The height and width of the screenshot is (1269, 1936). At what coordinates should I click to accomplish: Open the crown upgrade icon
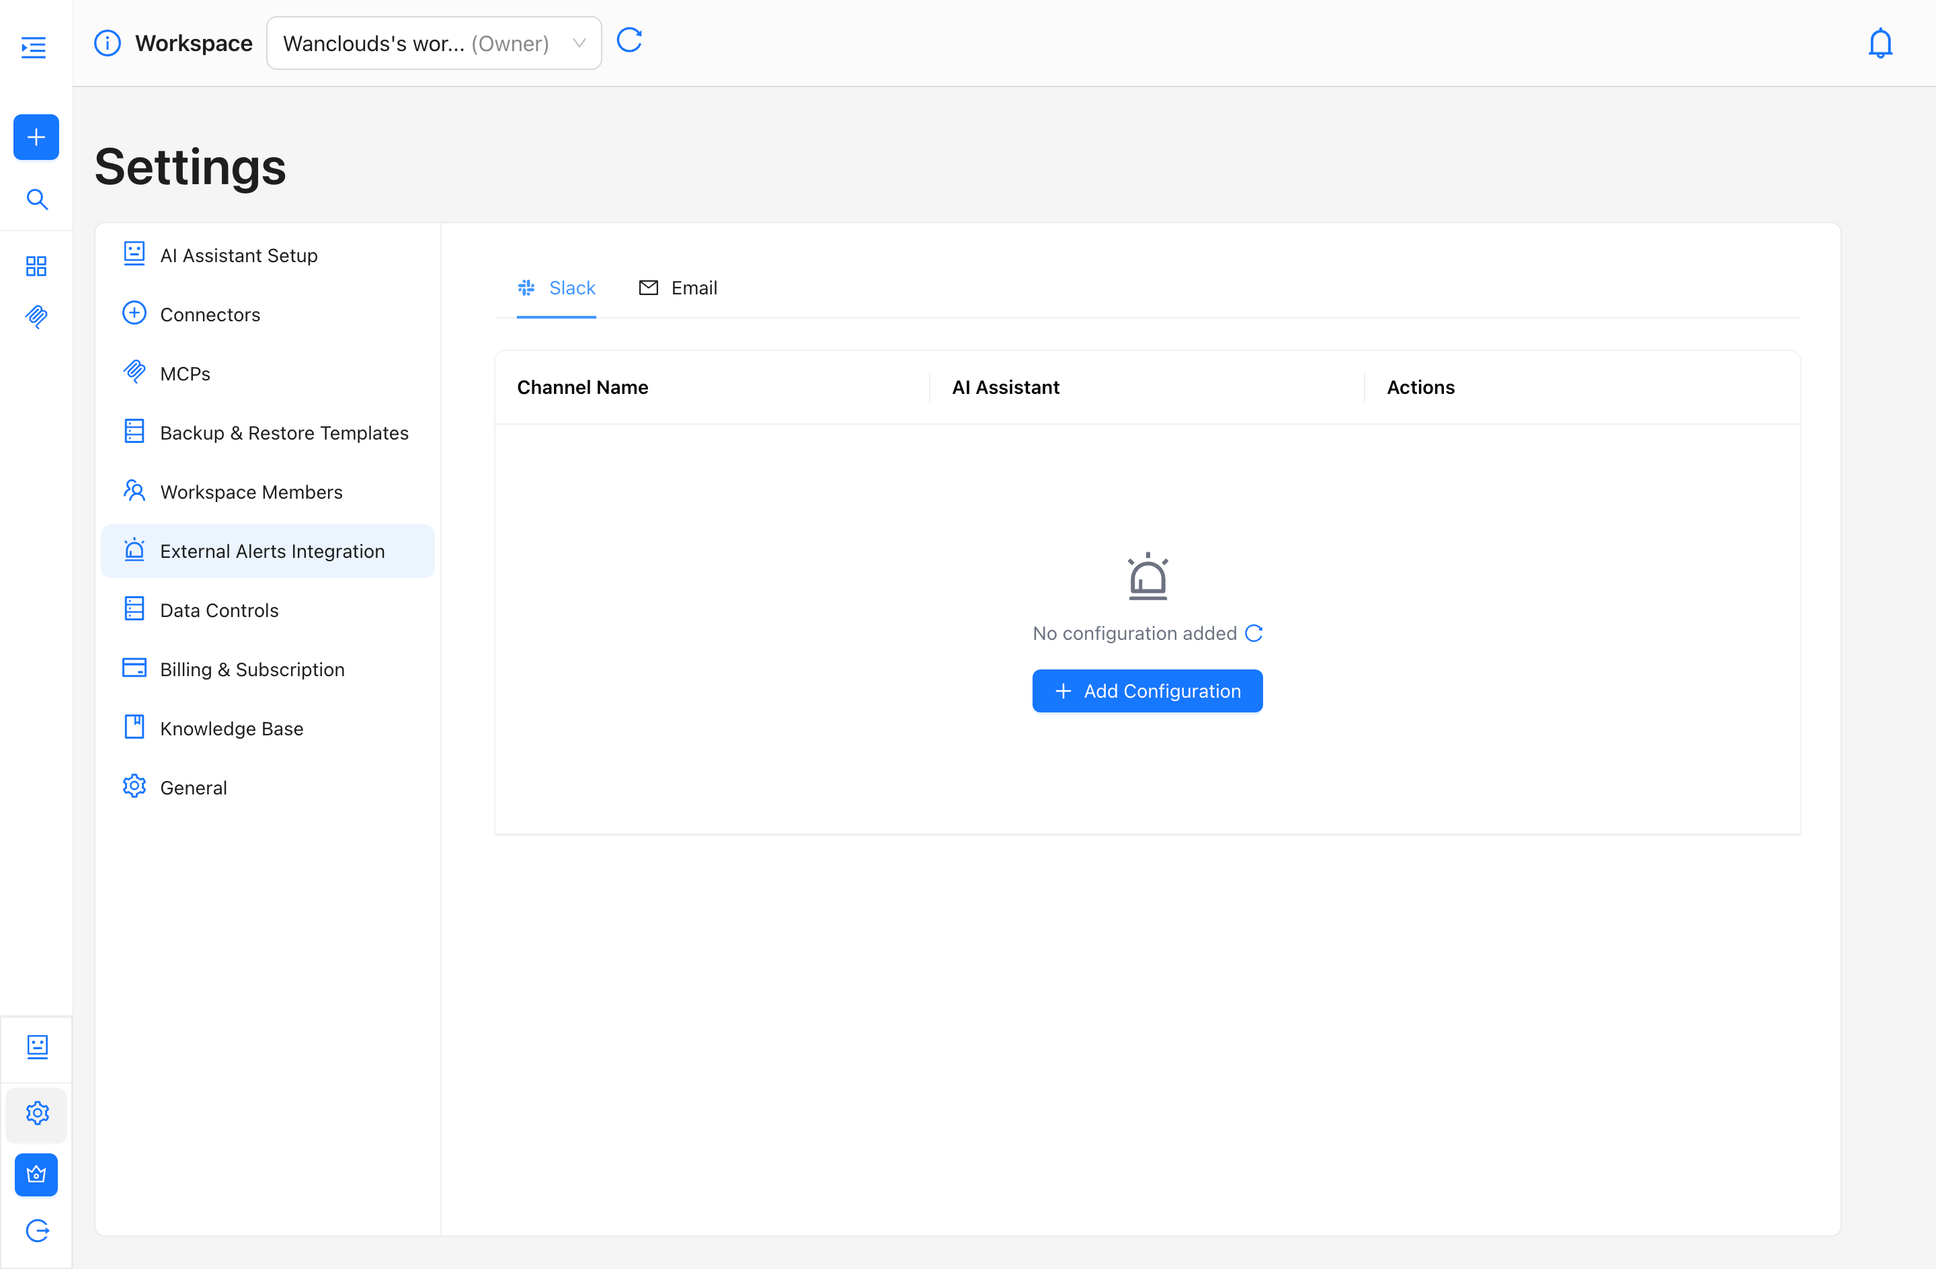click(36, 1174)
